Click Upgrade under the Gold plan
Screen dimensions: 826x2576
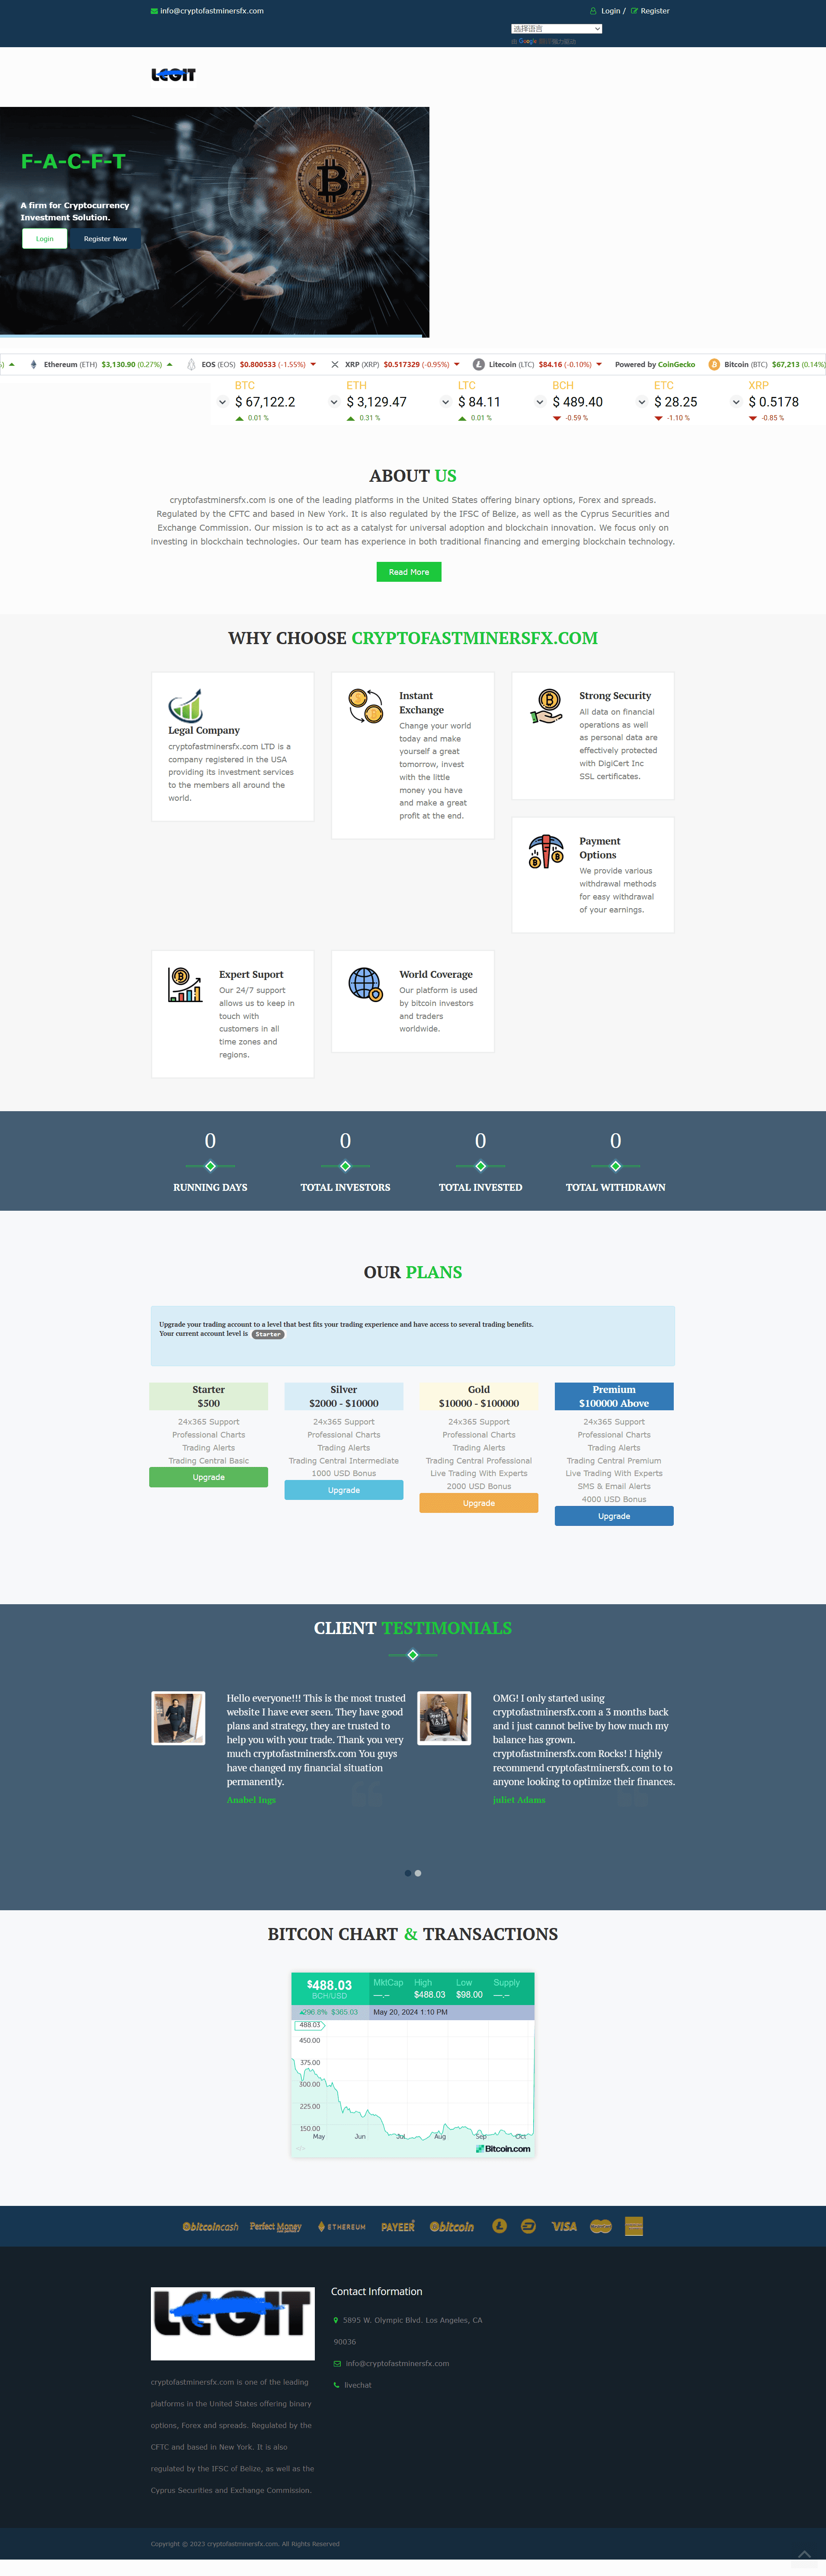[478, 1503]
